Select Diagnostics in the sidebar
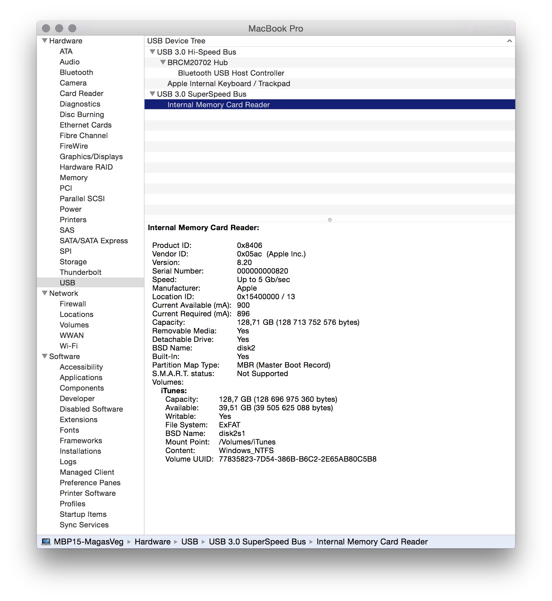The width and height of the screenshot is (552, 601). click(80, 104)
